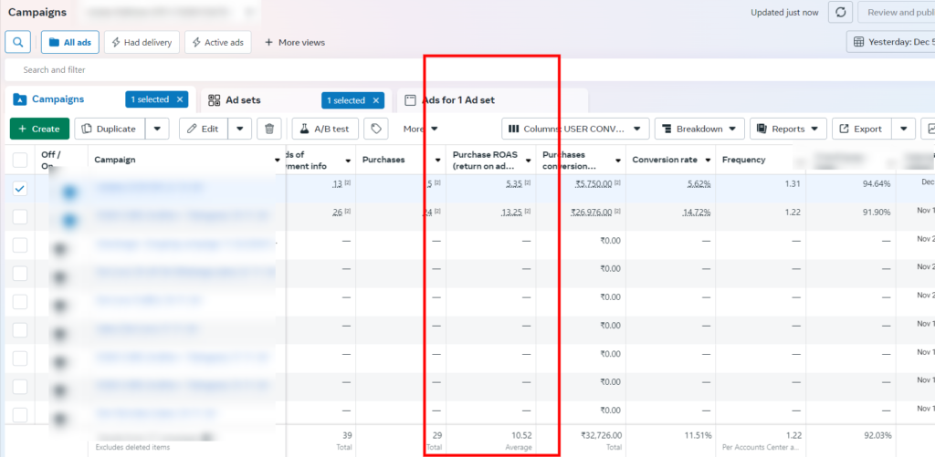Click the 5.62% conversion rate

pyautogui.click(x=699, y=184)
